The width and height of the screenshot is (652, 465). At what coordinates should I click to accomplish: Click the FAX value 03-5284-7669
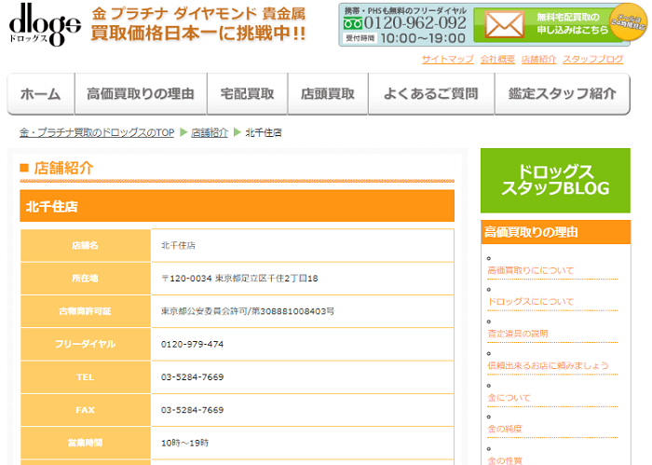[192, 410]
